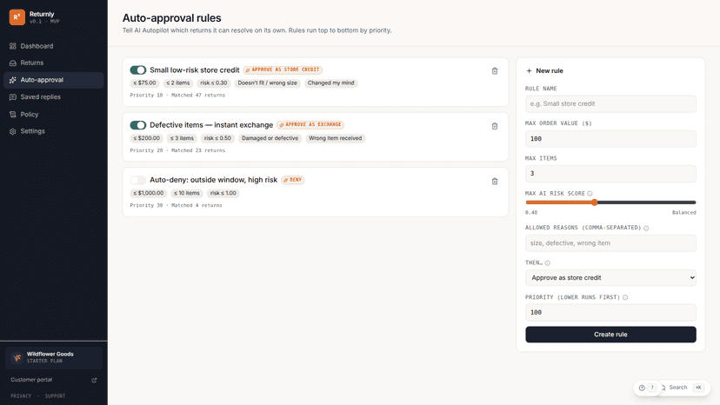Show info for Max AI risk score
The width and height of the screenshot is (720, 405).
(590, 193)
